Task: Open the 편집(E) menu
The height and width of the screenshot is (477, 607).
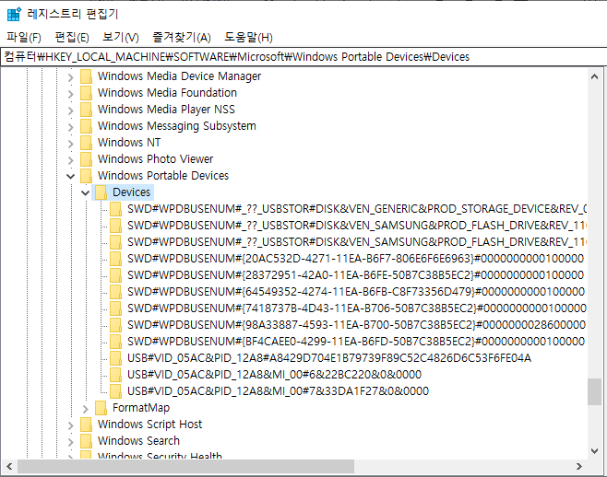Action: (x=72, y=38)
